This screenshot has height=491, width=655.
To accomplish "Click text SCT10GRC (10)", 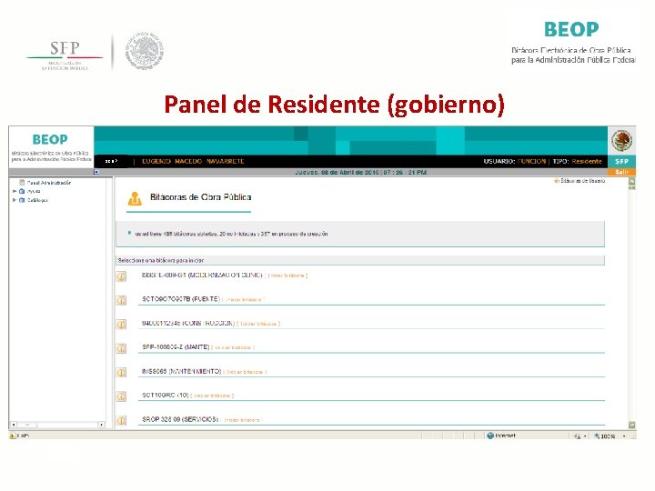I will 166,395.
